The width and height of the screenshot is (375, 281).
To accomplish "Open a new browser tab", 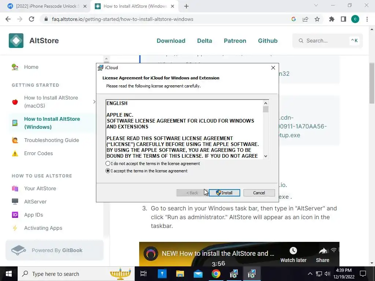I will [186, 6].
